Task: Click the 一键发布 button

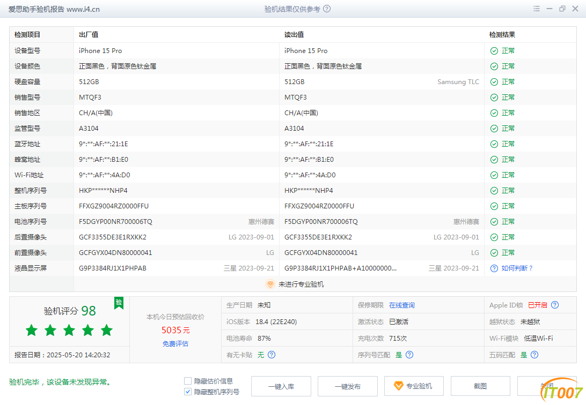Action: (348, 386)
